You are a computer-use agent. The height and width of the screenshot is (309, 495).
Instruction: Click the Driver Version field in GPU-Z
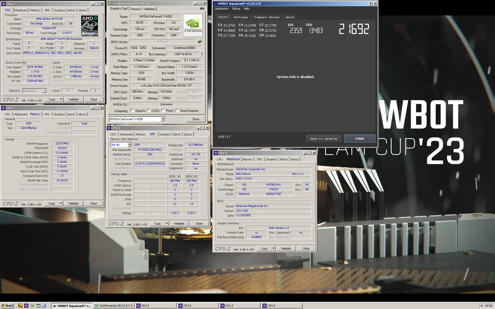166,85
